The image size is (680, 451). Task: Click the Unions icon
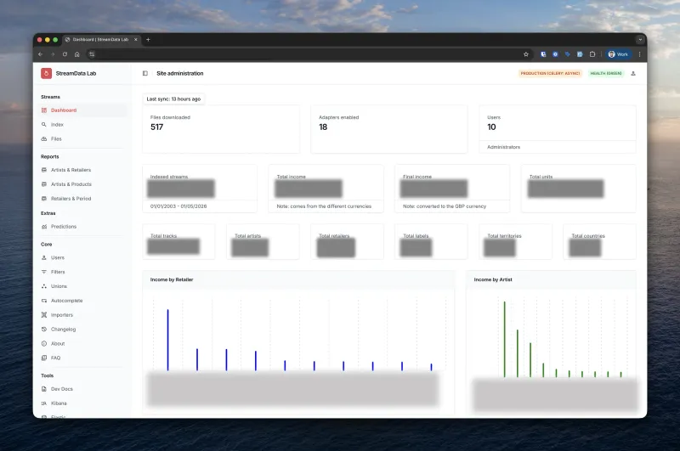tap(44, 286)
